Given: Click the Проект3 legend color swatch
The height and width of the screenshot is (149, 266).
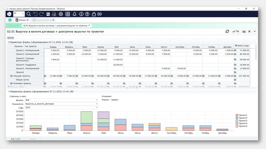Looking at the screenshot, I should coord(237,121).
